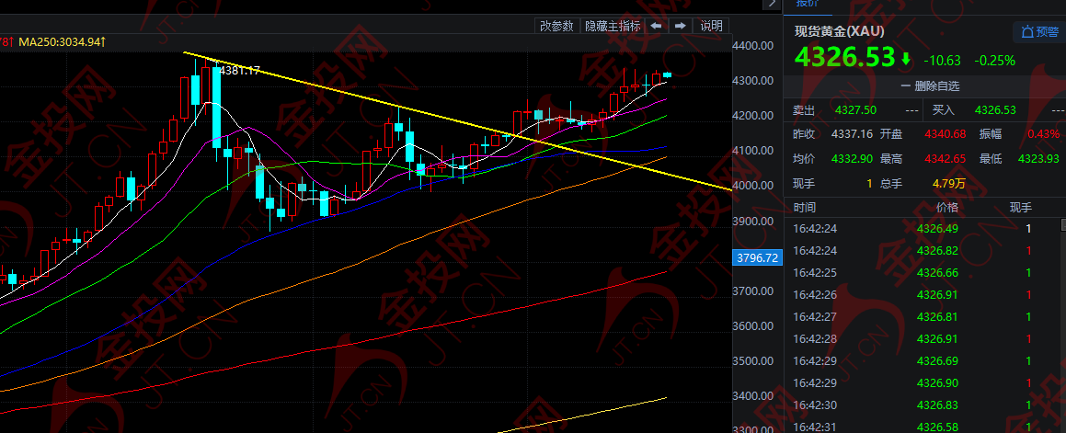Viewport: 1066px width, 433px height.
Task: Click the green down-arrow beside 4326.53
Action: [906, 59]
